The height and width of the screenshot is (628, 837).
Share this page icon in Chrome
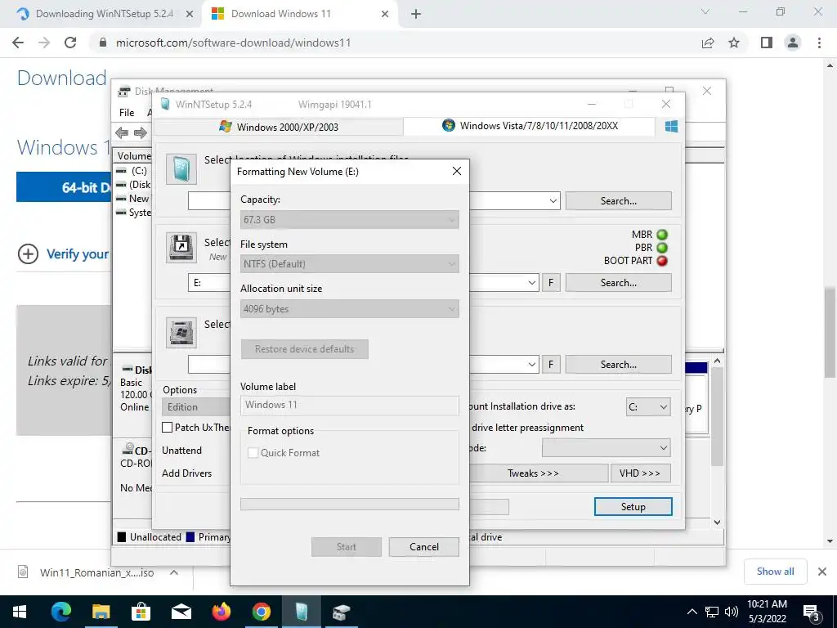pyautogui.click(x=708, y=43)
